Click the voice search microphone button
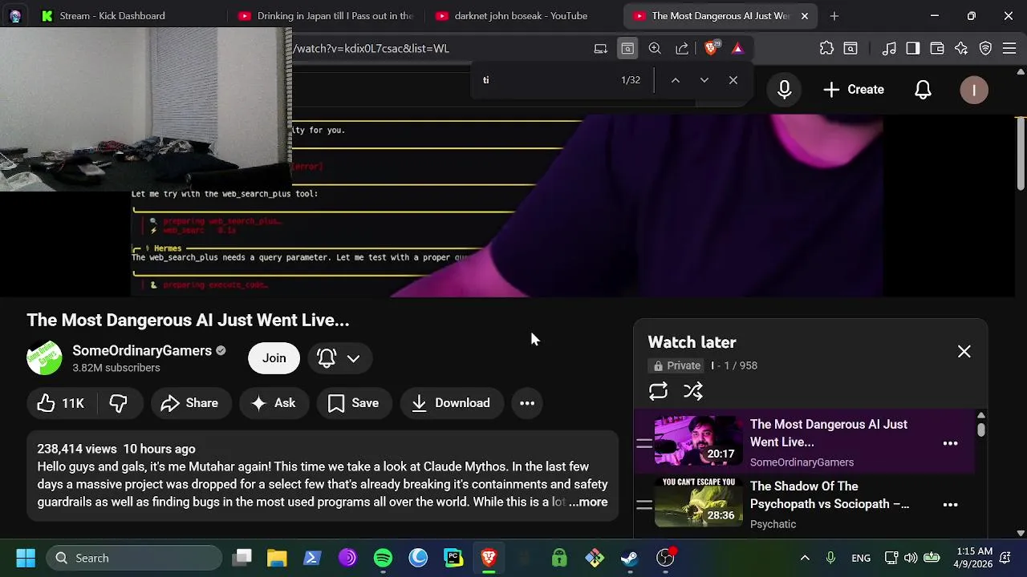Viewport: 1027px width, 577px height. pyautogui.click(x=785, y=90)
